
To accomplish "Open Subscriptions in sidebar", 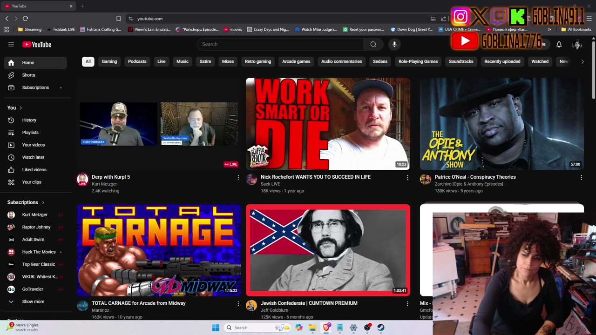I will 35,87.
